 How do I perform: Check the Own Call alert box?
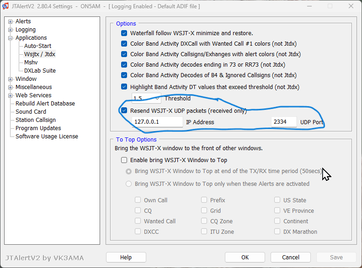coord(138,200)
